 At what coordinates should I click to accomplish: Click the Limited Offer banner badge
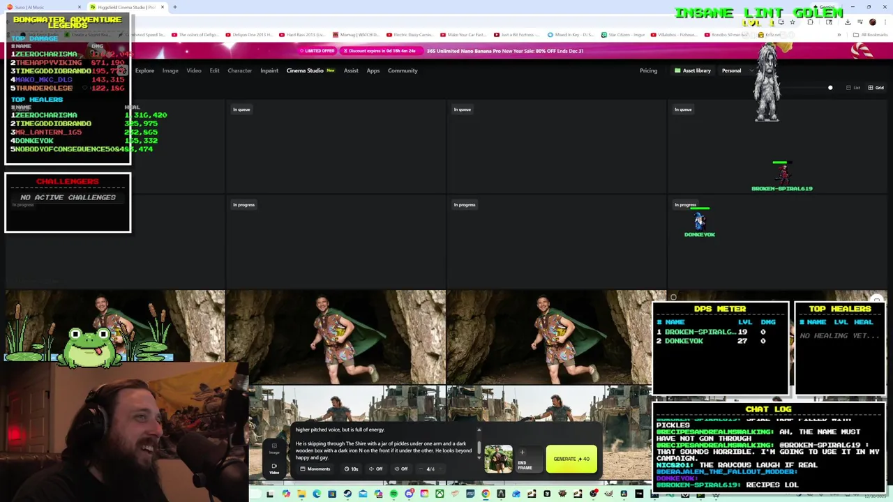click(x=317, y=51)
